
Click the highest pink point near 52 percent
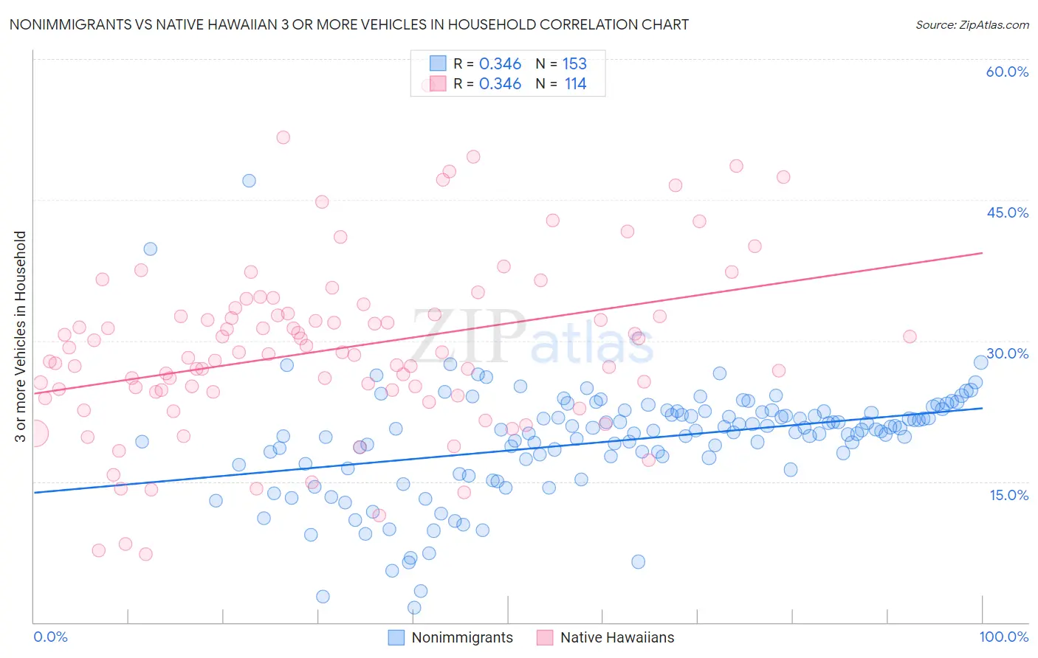tap(283, 137)
